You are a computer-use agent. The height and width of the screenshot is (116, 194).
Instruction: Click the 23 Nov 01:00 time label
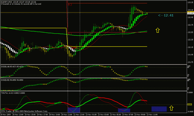point(91,115)
